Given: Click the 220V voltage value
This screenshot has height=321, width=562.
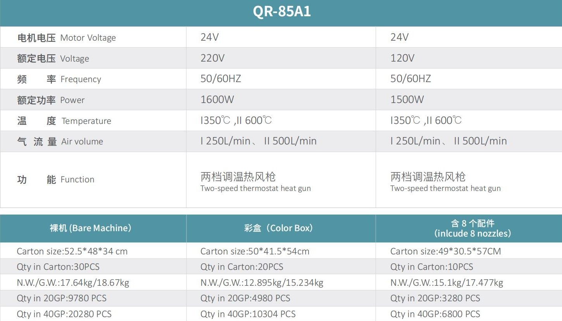Looking at the screenshot, I should tap(212, 58).
